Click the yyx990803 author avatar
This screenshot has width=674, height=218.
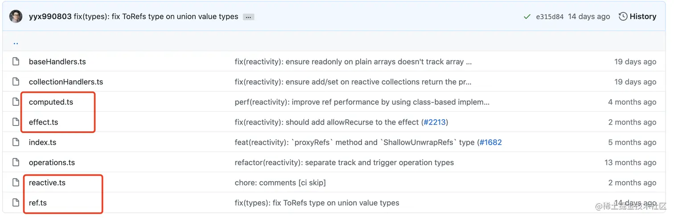pos(16,16)
